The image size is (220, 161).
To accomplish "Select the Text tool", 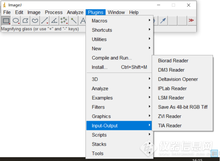I will point(82,21).
